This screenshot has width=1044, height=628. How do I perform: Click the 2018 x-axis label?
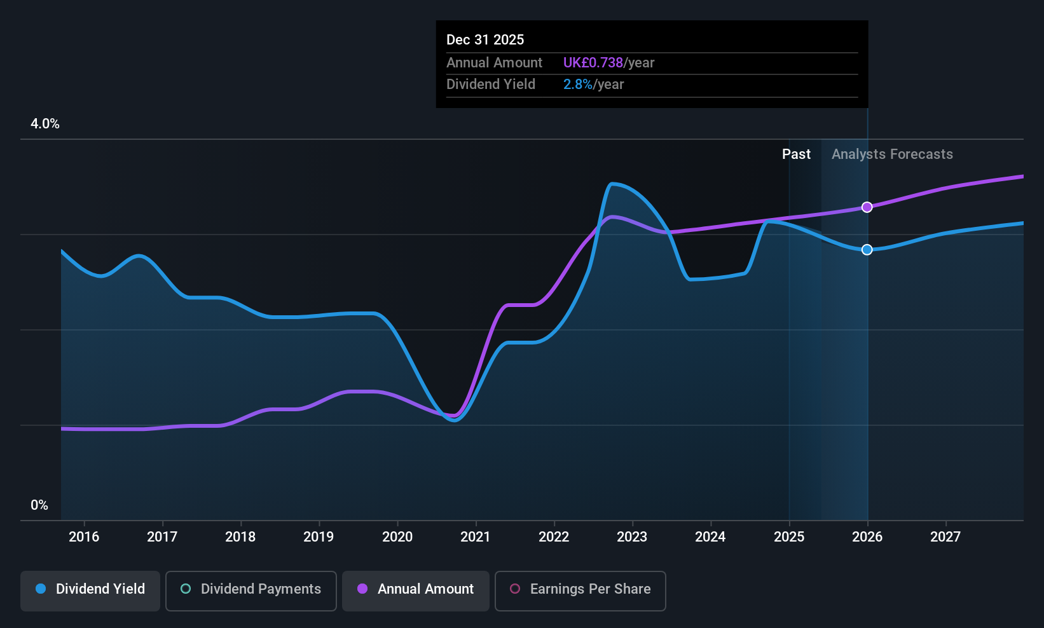tap(240, 537)
